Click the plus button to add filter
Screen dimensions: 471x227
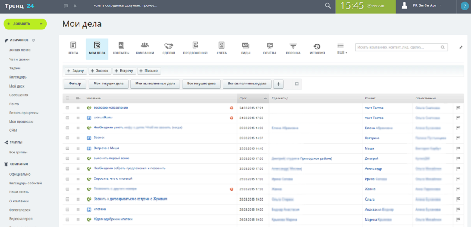pyautogui.click(x=278, y=84)
